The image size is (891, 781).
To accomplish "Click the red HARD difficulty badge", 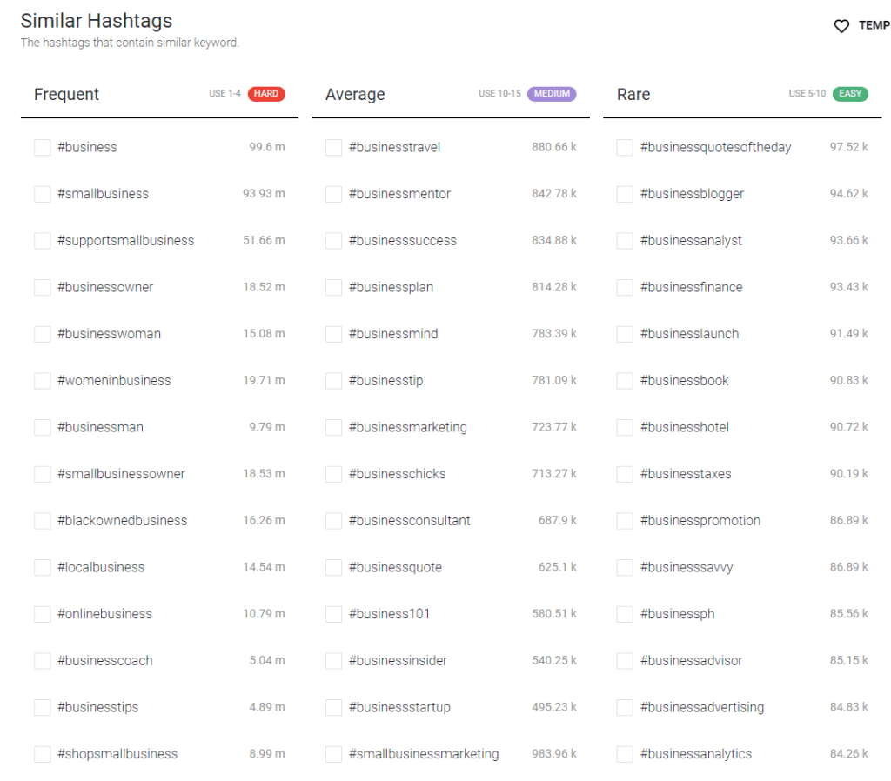I will tap(266, 94).
